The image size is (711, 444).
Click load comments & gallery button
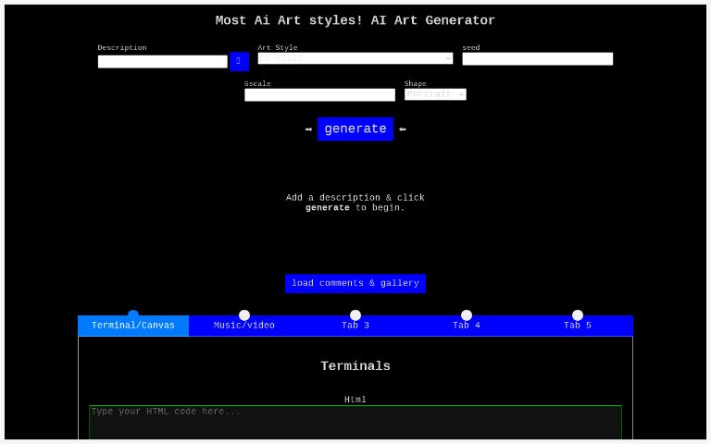355,283
